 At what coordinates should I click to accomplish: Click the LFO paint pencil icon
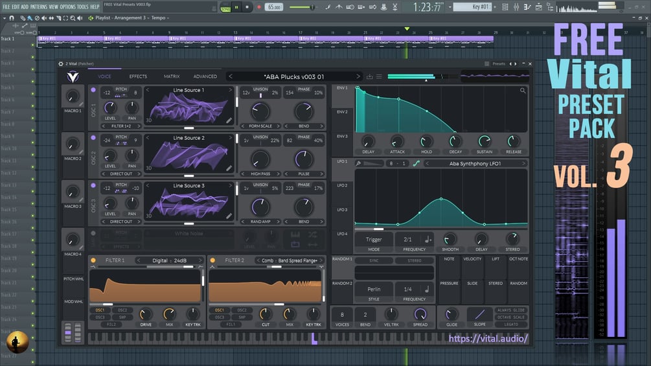point(358,163)
